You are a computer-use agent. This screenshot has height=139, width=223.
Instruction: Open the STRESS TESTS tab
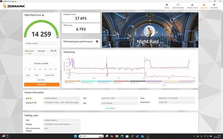[192, 6]
